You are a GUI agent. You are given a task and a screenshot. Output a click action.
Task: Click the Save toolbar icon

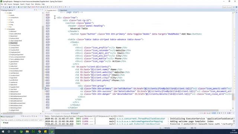(x=5, y=7)
